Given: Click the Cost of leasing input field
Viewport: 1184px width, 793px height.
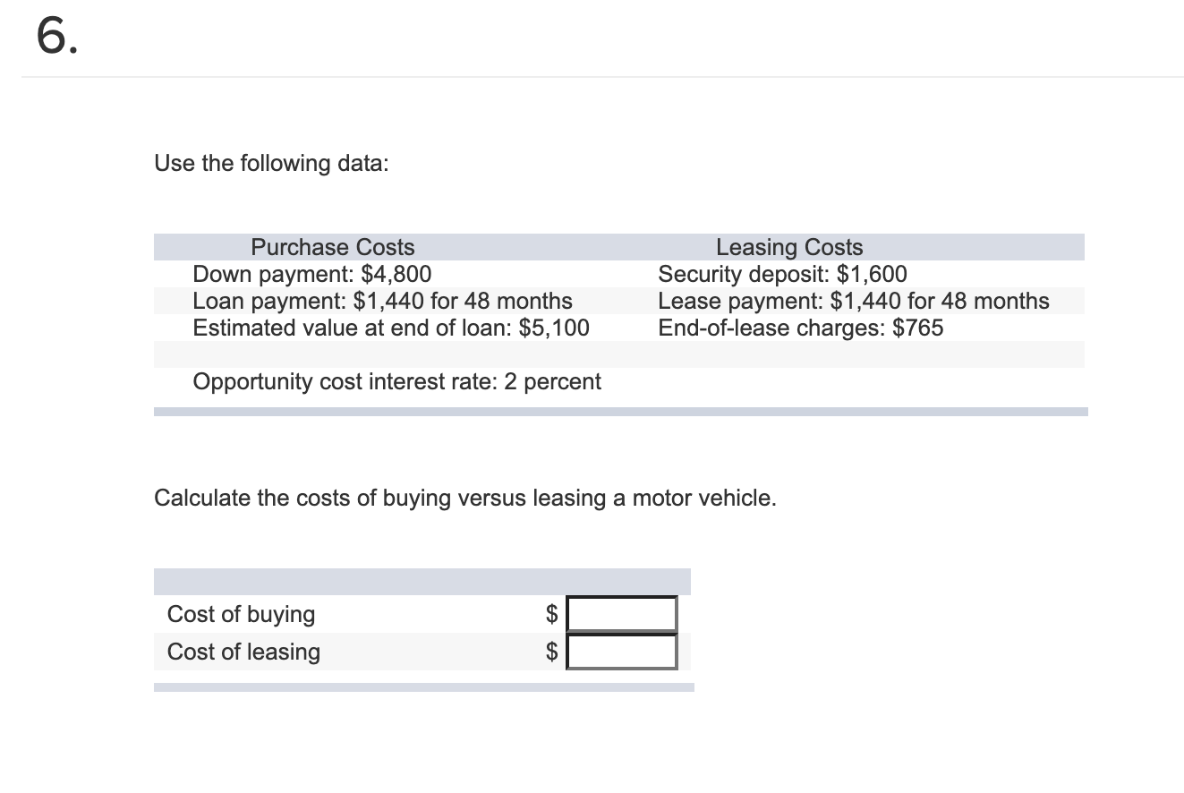Looking at the screenshot, I should point(620,652).
